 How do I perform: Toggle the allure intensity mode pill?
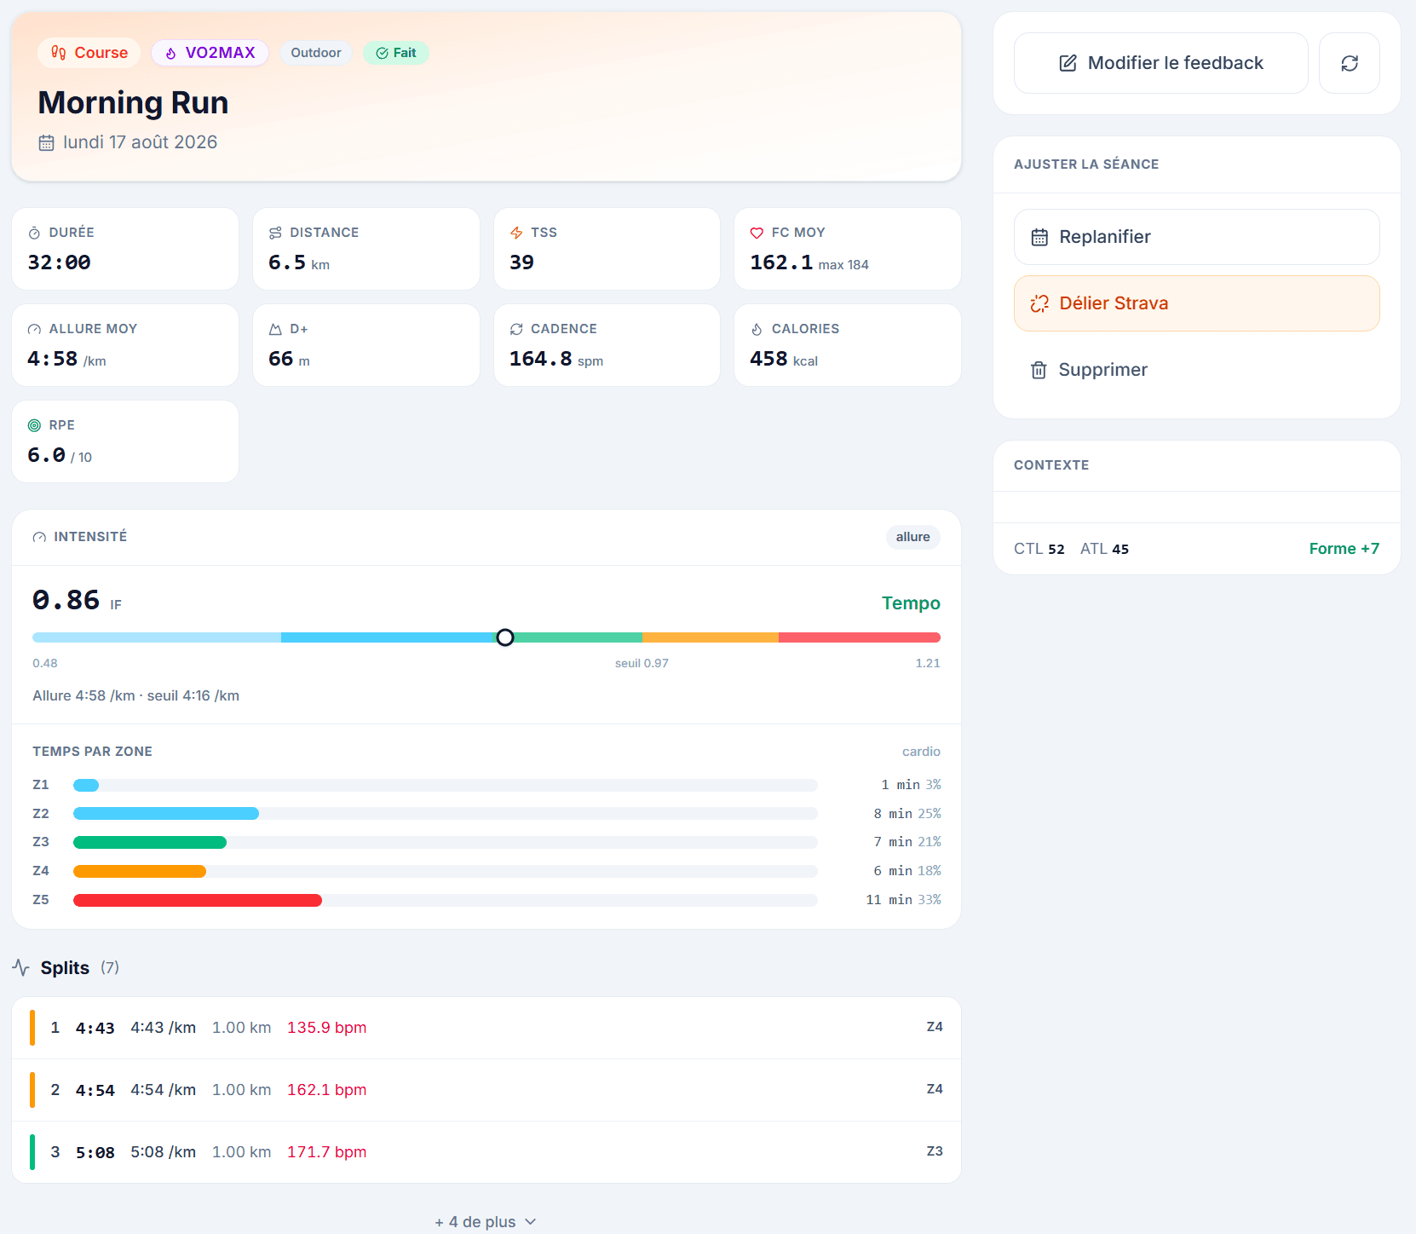pyautogui.click(x=913, y=537)
